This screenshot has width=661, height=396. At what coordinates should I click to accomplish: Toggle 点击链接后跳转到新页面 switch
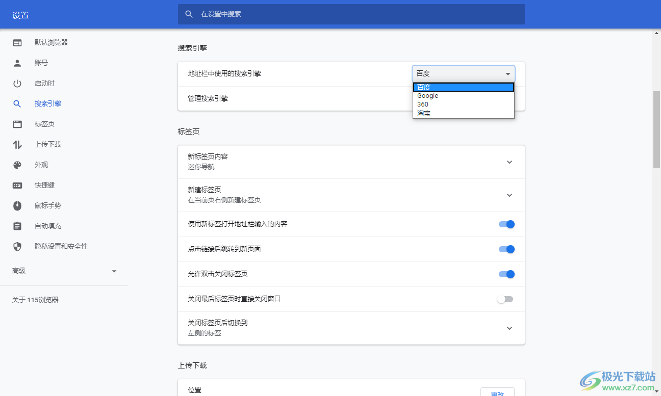[x=506, y=249]
